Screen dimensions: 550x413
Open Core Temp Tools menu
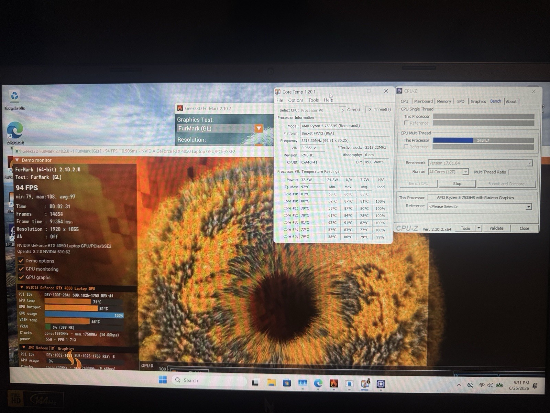point(313,100)
